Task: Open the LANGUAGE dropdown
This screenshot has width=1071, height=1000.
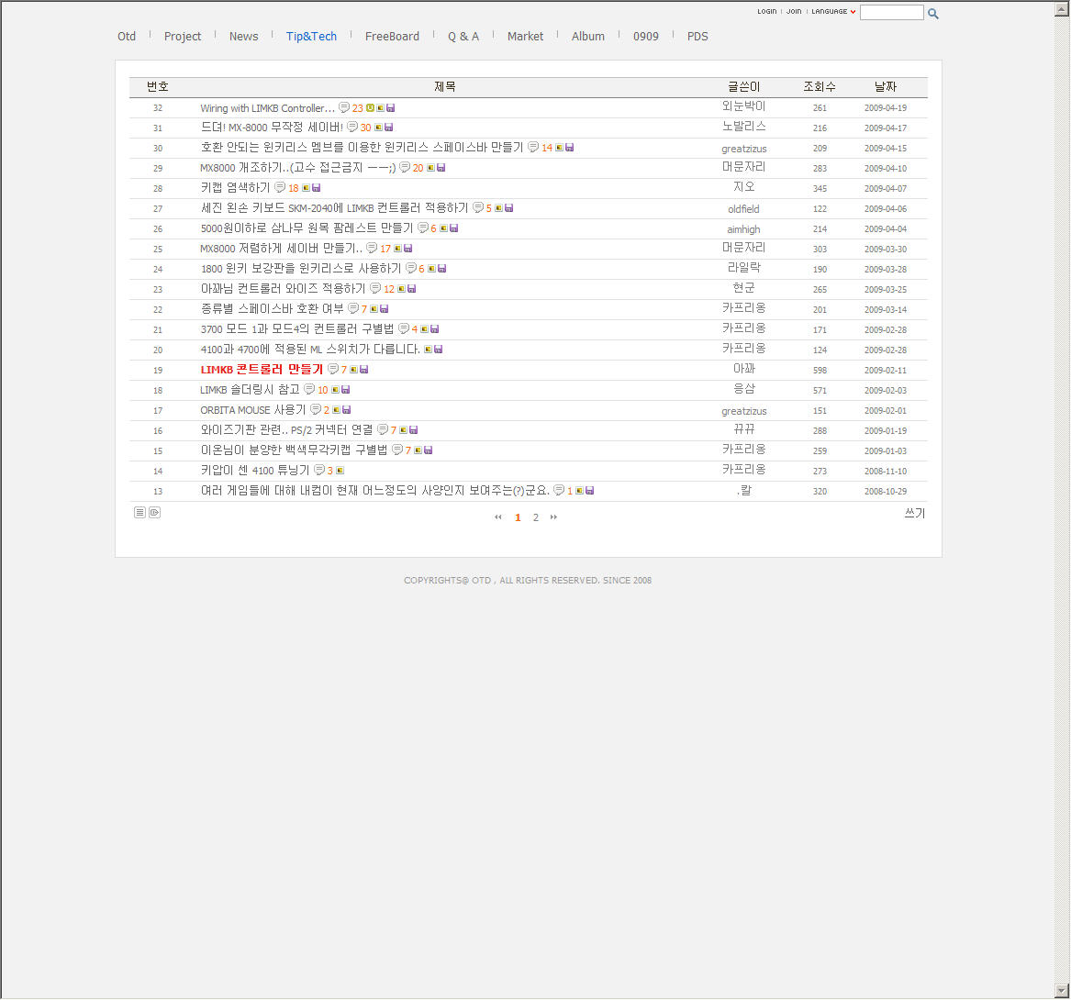Action: coord(833,12)
